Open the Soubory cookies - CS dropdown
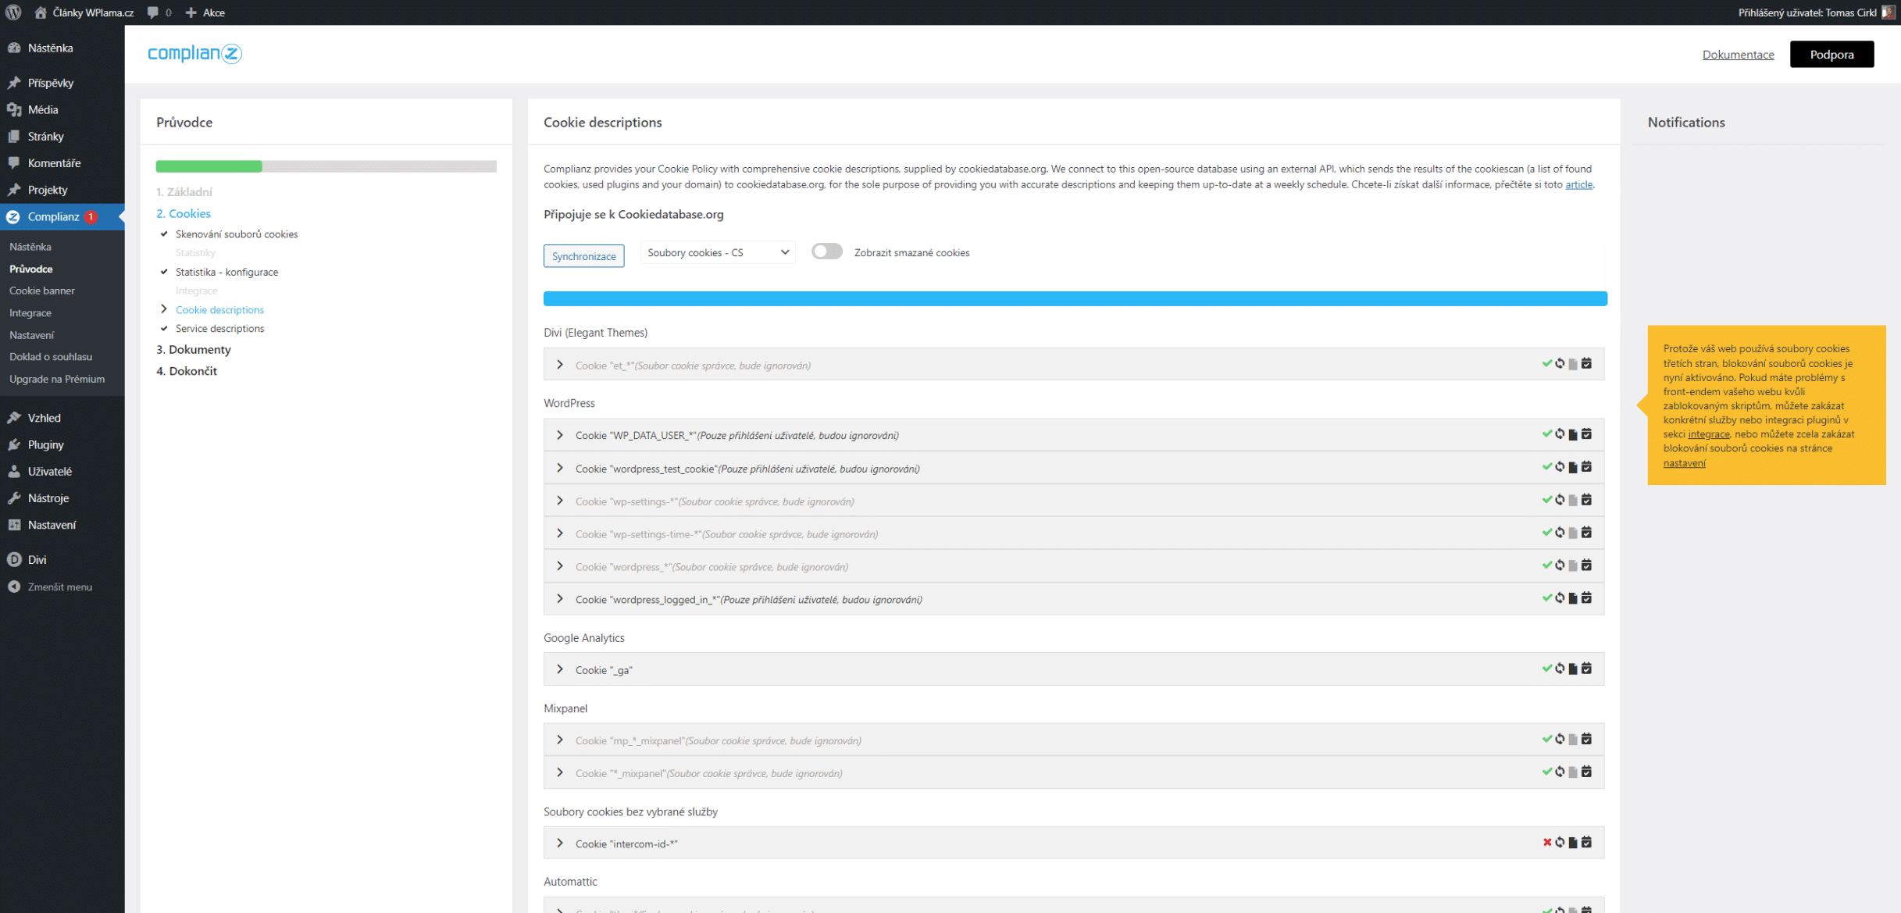Screen dimensions: 1901x913 [718, 252]
